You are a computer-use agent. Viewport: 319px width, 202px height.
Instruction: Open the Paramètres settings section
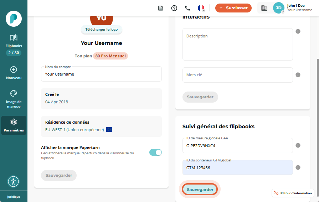14,125
